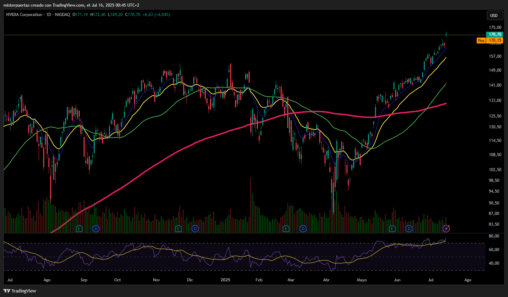
Task: Show the dividend D marker in mid-June
Action: click(409, 228)
